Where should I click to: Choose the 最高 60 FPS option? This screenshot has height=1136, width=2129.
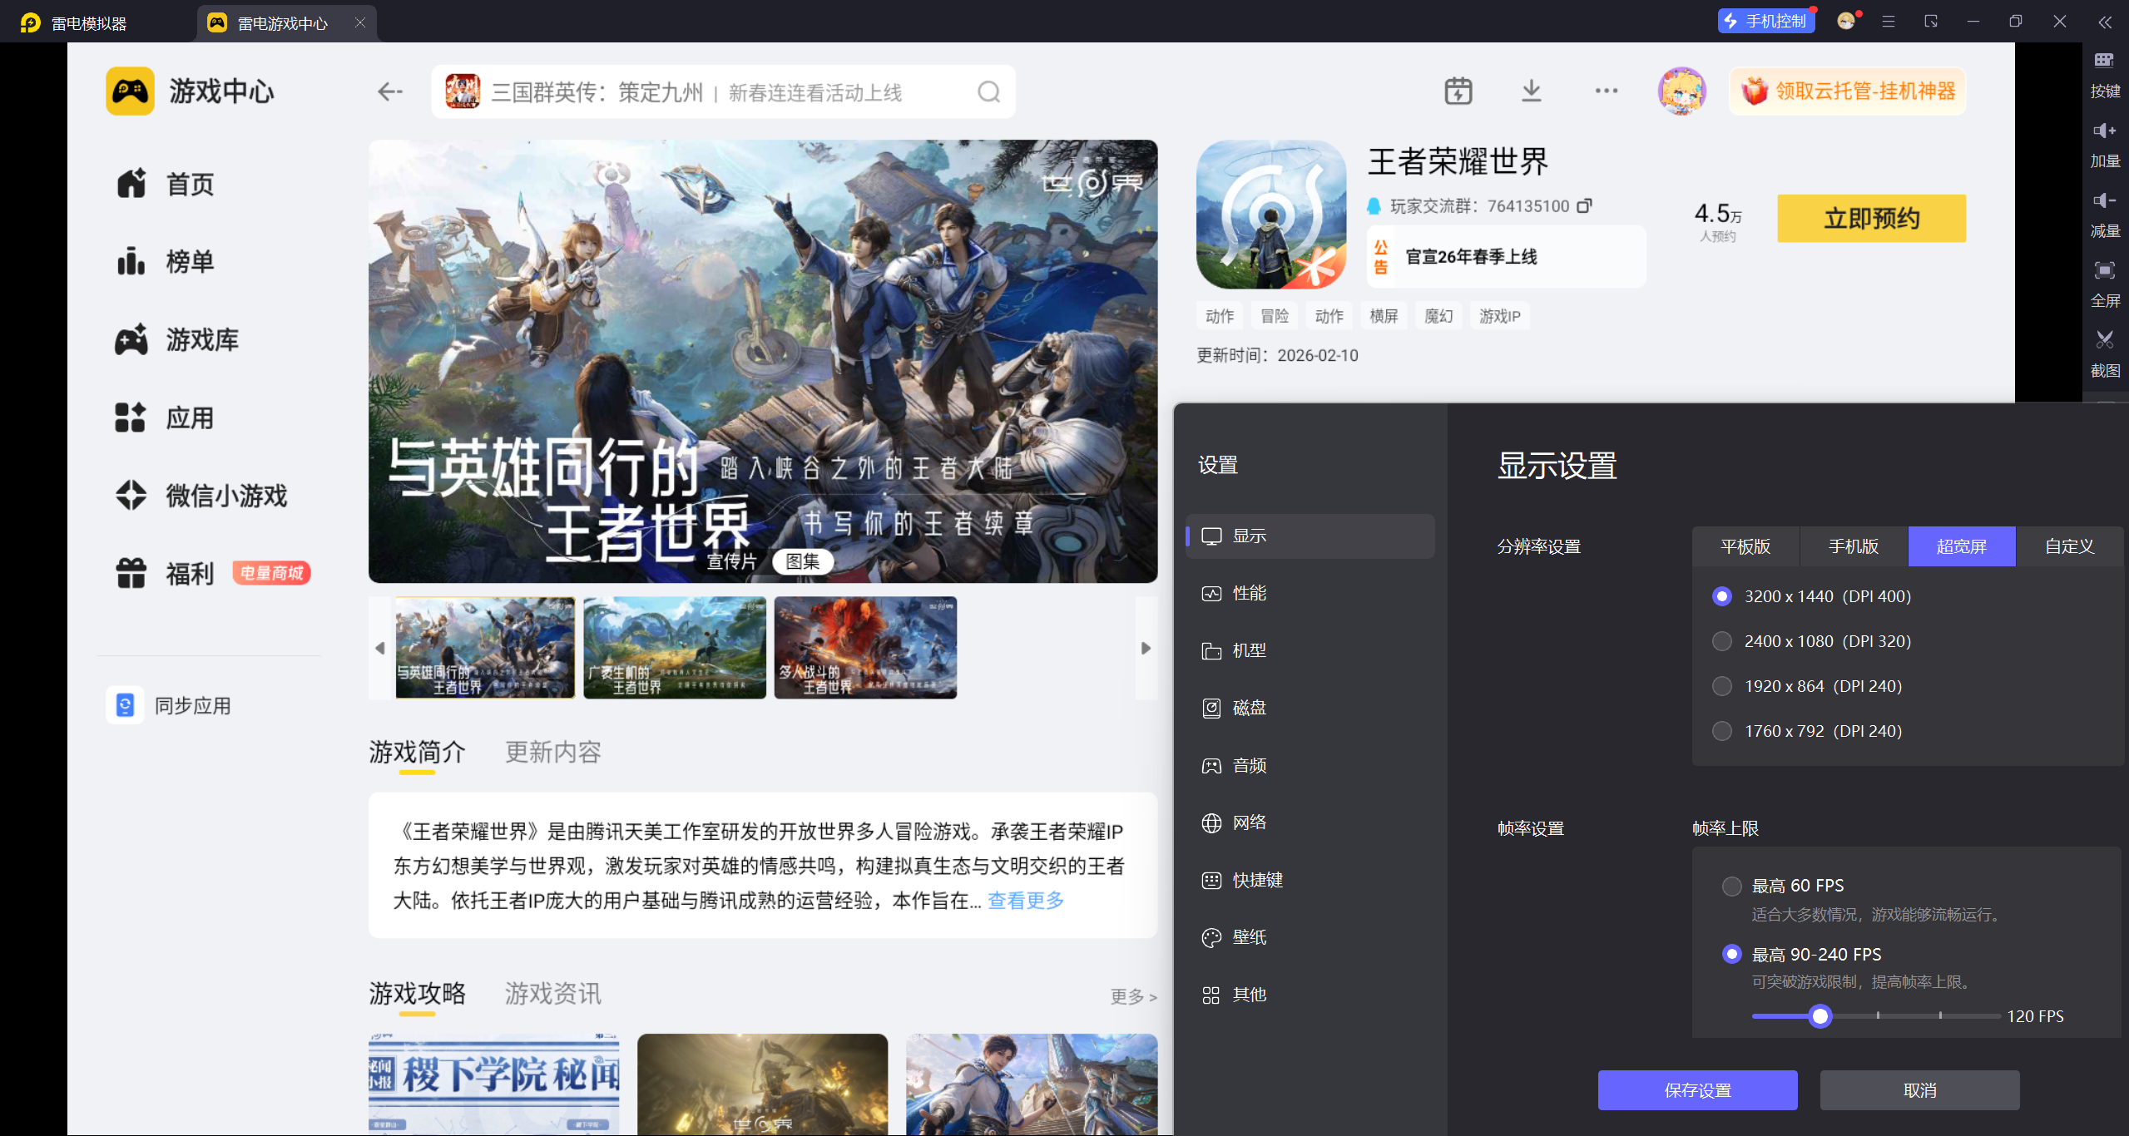1732,886
